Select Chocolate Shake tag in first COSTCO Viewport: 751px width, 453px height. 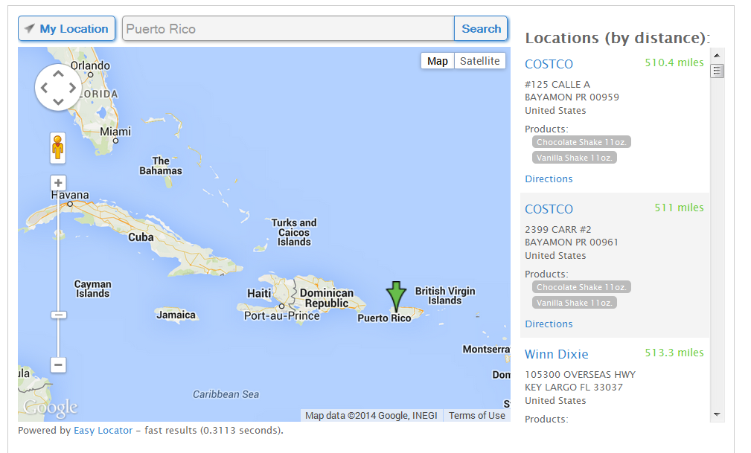581,142
